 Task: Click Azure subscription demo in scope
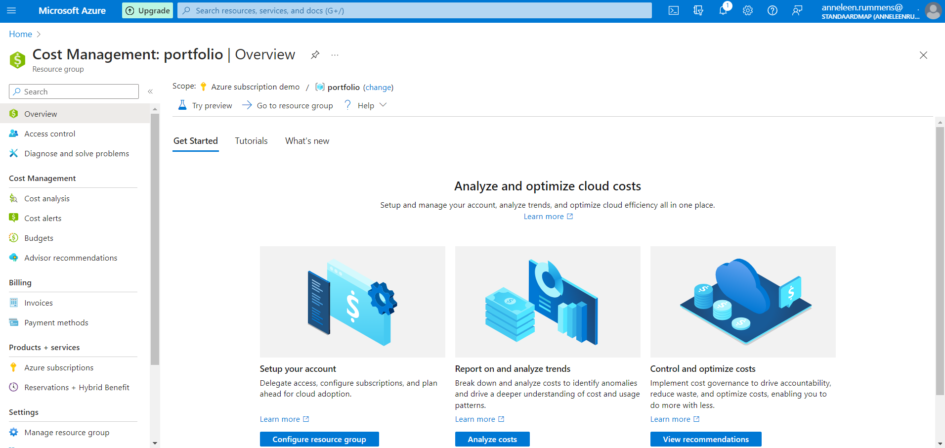pos(255,87)
